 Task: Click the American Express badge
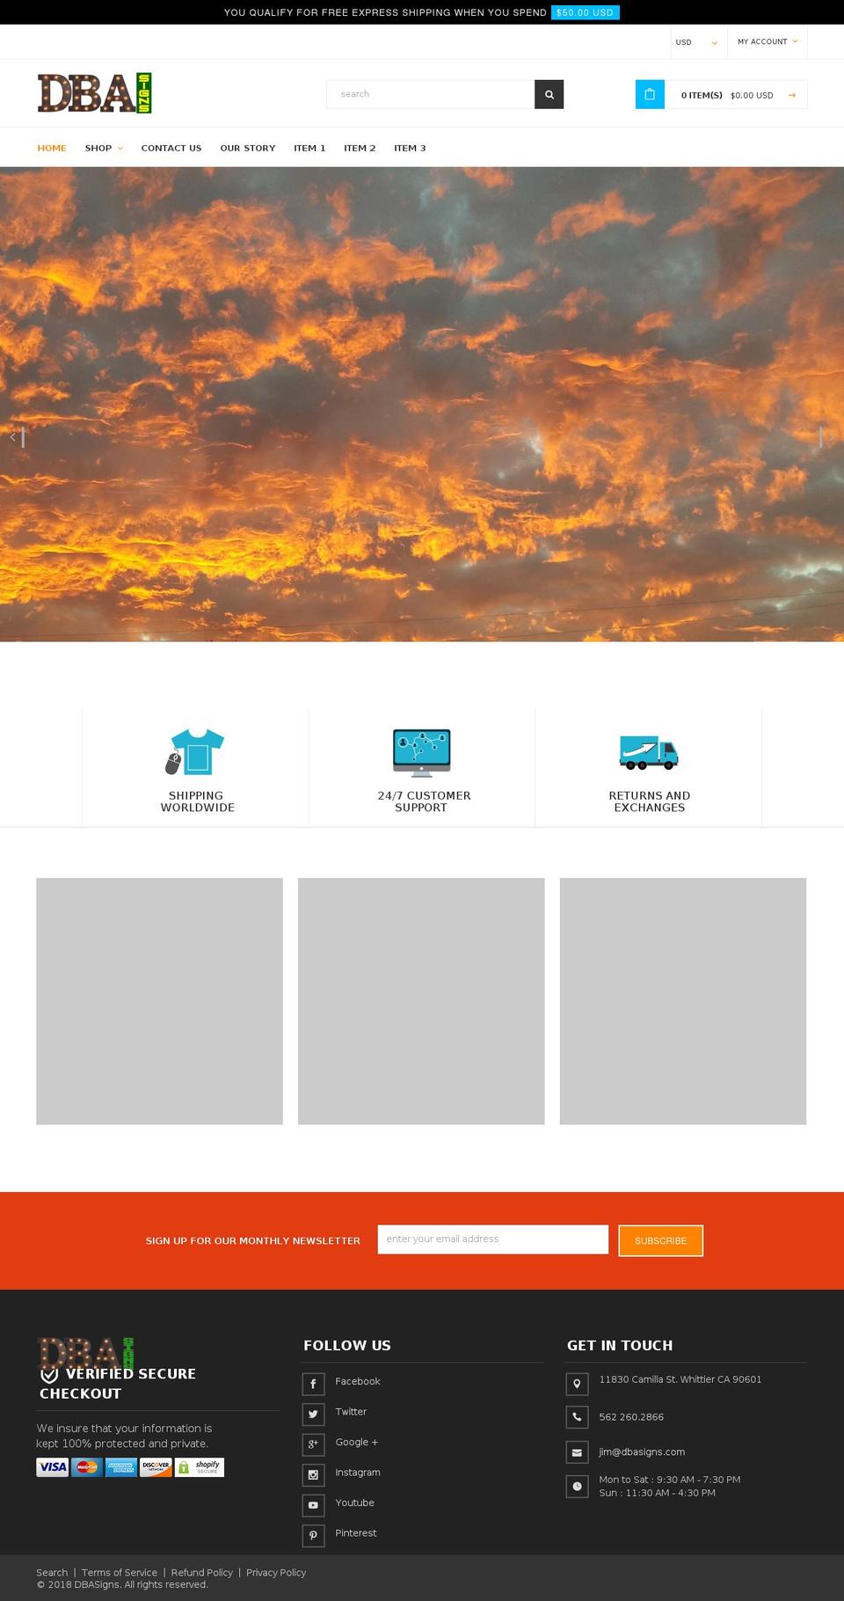tap(121, 1467)
